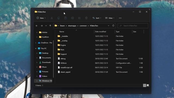Click the 26/02/2022 22:40 date cell

[101, 59]
